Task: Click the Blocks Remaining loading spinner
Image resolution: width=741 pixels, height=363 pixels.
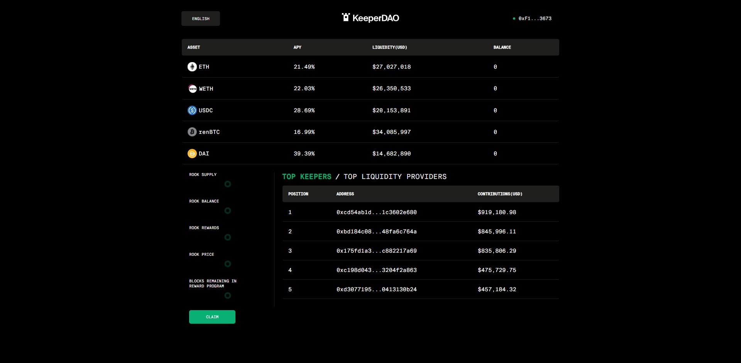Action: (228, 295)
